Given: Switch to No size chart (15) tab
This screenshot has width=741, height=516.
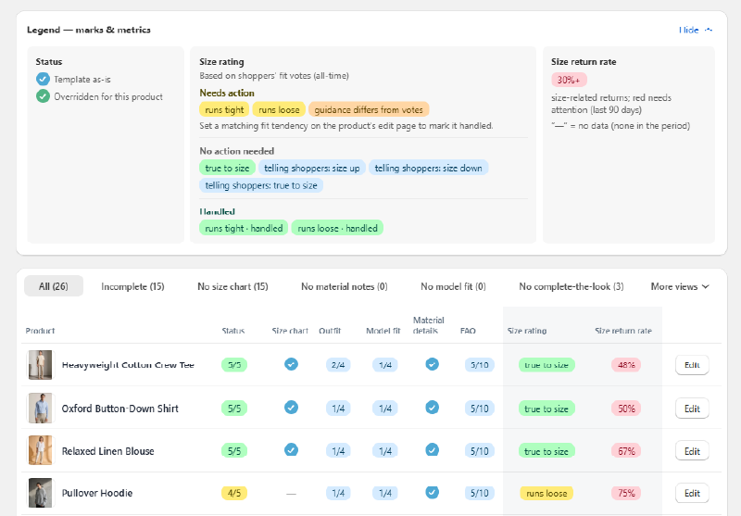Looking at the screenshot, I should click(232, 286).
